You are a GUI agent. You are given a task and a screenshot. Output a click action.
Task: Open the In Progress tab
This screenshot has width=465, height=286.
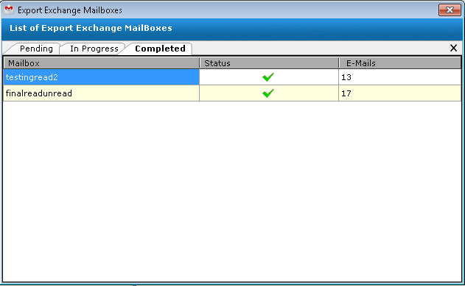94,49
